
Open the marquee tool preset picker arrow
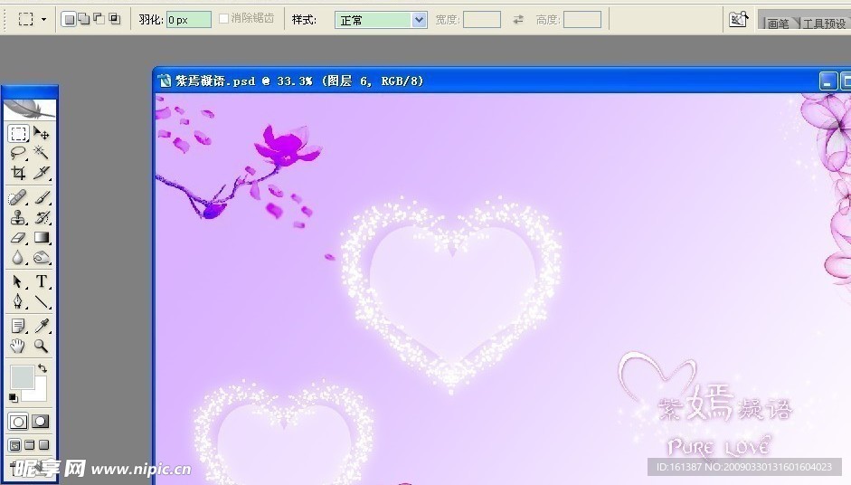(44, 20)
